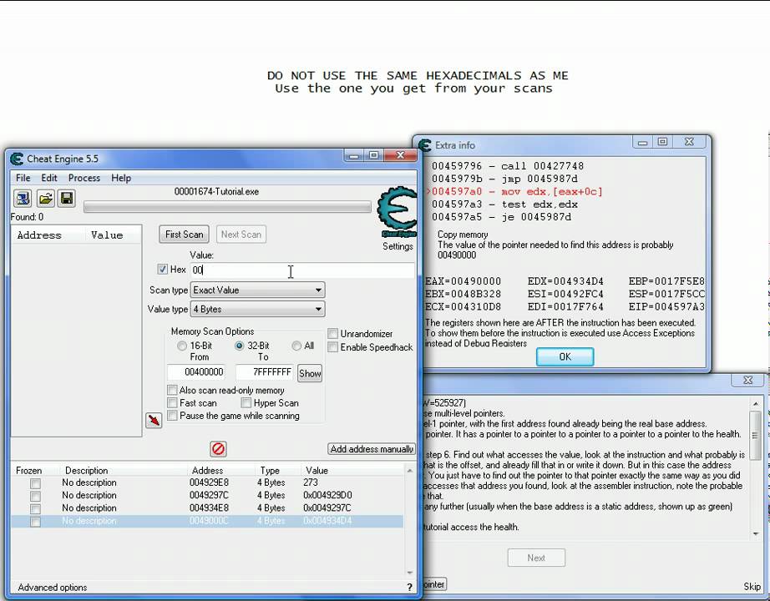
Task: Enable the Hyper Scan checkbox
Action: click(x=246, y=403)
